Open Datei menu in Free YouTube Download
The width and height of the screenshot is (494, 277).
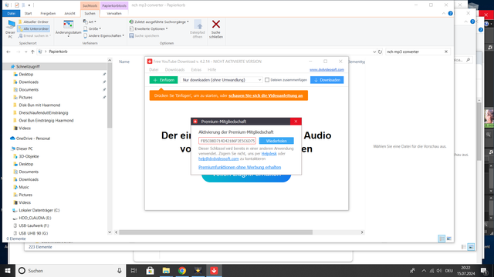(154, 70)
